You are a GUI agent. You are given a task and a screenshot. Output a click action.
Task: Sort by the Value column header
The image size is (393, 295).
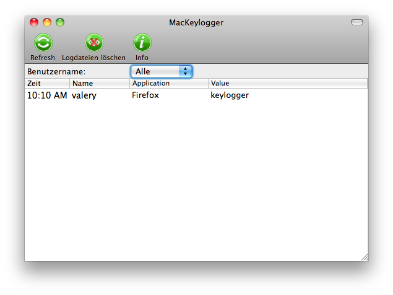(288, 83)
